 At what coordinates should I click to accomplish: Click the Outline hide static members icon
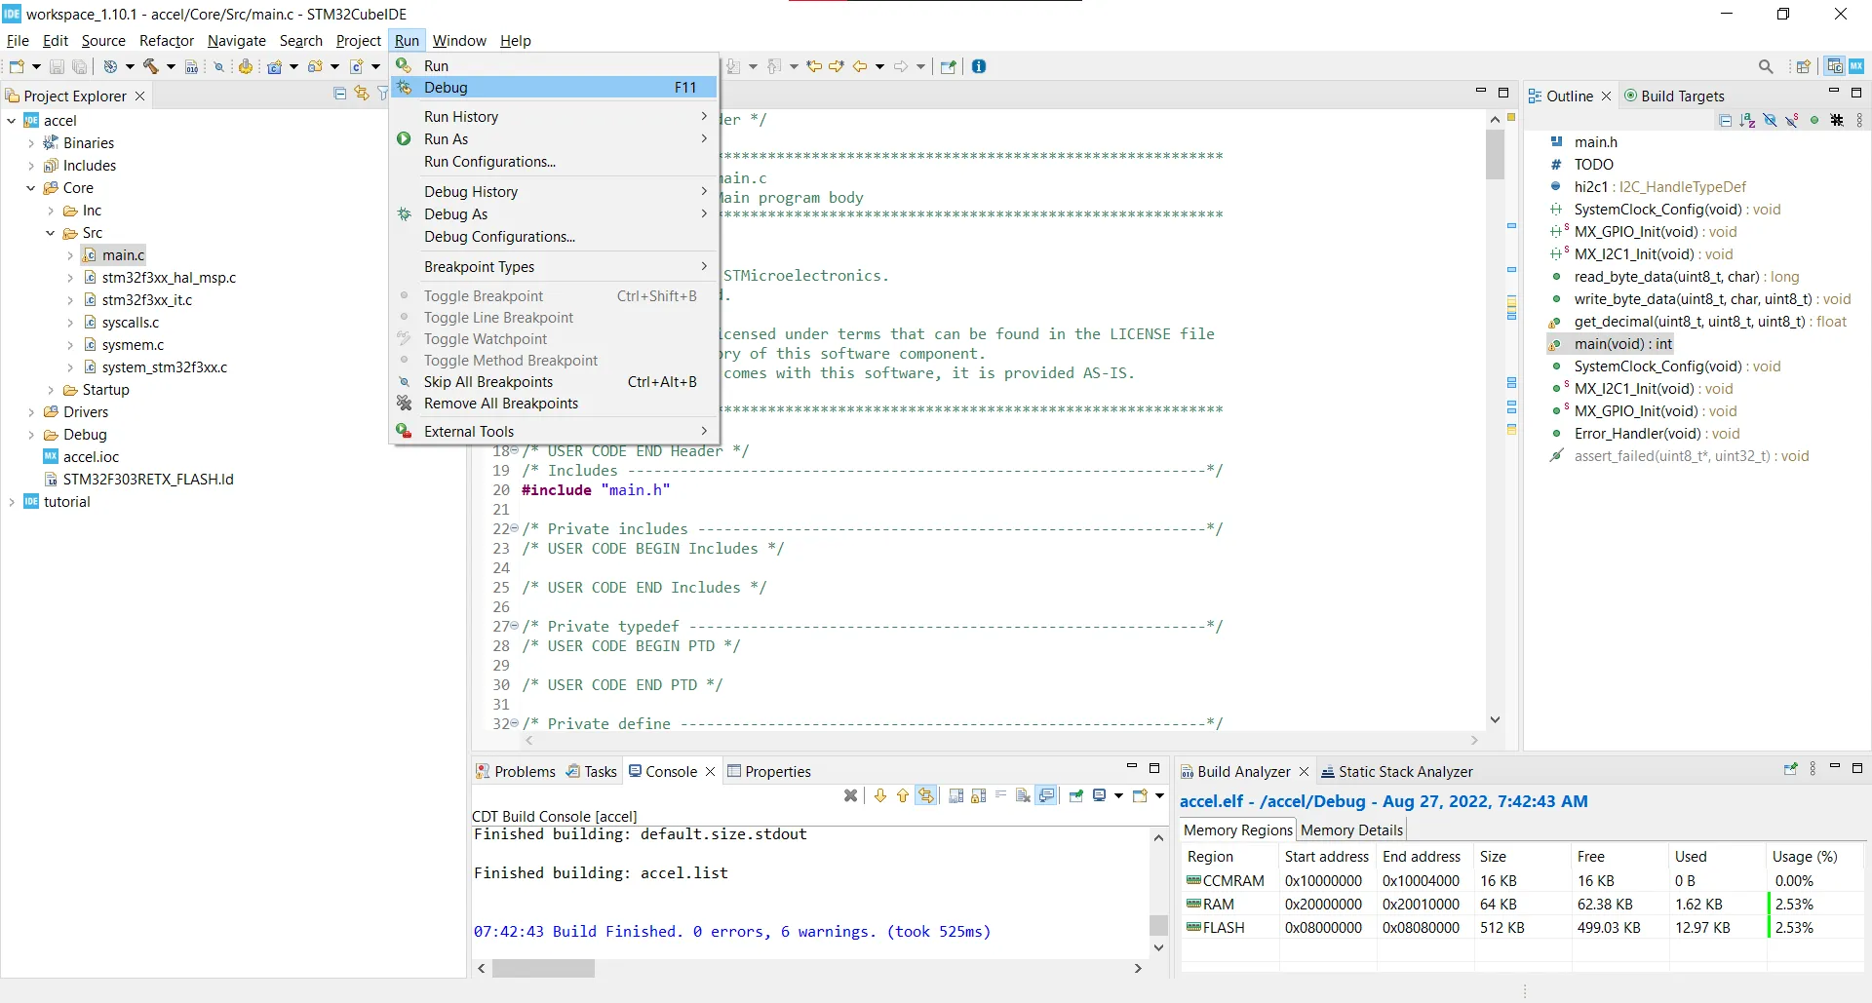coord(1792,121)
